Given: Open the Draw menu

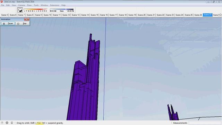Looking at the screenshot, I should click(29, 5).
